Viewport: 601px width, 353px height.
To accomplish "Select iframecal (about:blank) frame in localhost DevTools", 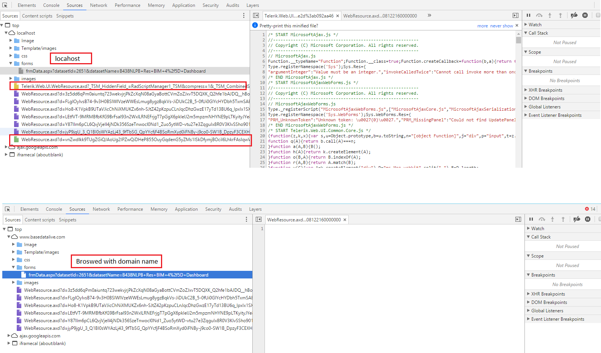I will click(x=40, y=155).
